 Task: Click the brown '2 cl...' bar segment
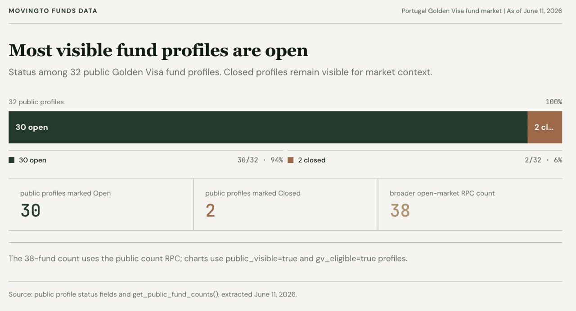[545, 127]
